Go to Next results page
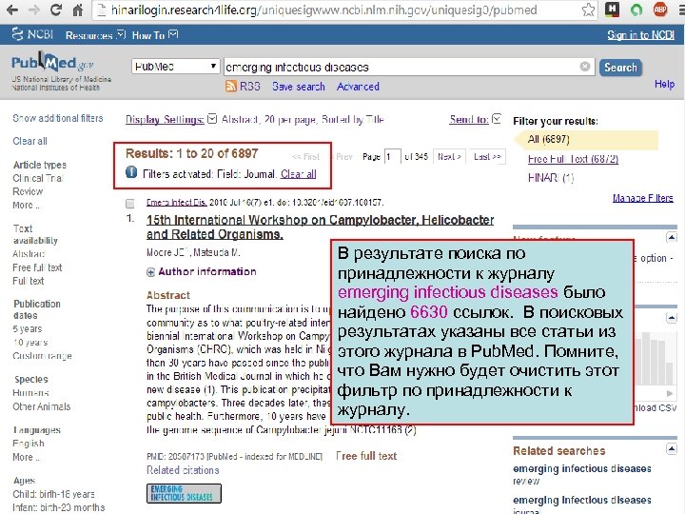This screenshot has width=685, height=514. click(x=449, y=156)
